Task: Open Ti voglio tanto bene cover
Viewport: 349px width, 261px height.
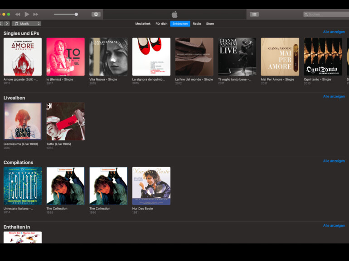Action: (237, 57)
